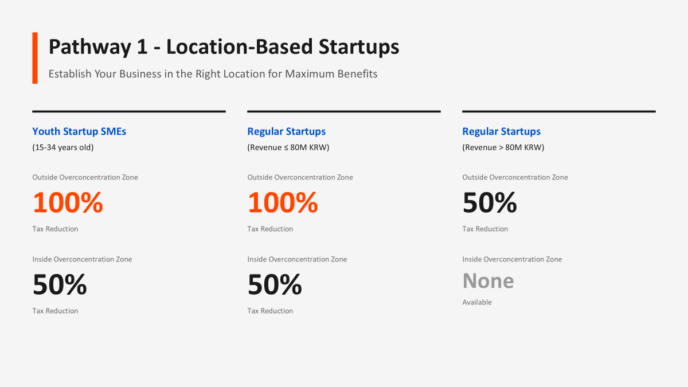Click the orange 100% under Youth Startup SMEs
Image resolution: width=688 pixels, height=387 pixels.
point(68,202)
